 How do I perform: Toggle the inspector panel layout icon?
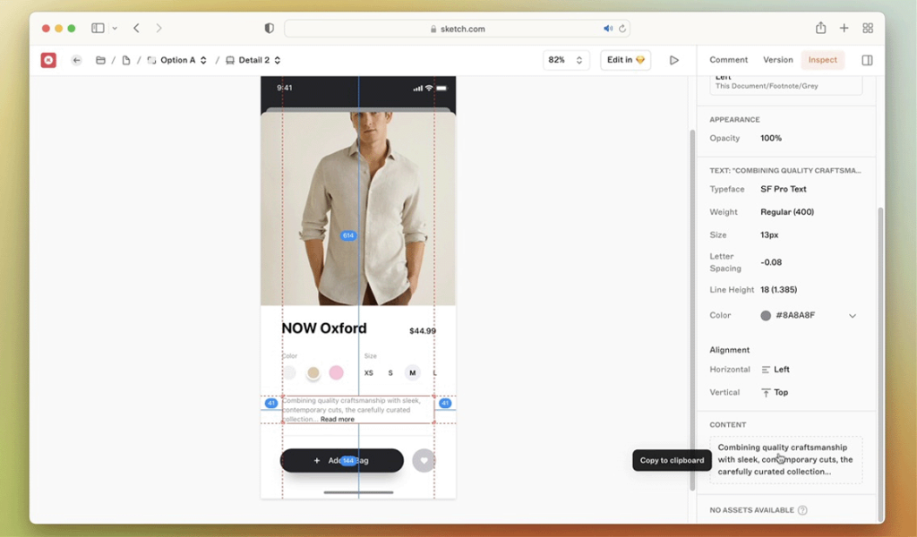coord(867,60)
